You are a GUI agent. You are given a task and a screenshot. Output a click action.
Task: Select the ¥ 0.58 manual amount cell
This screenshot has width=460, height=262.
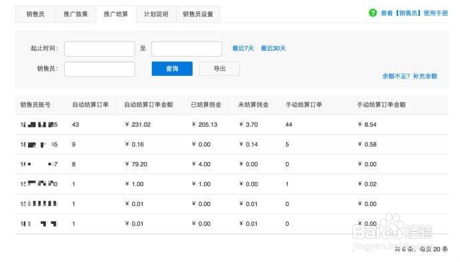[x=367, y=145]
